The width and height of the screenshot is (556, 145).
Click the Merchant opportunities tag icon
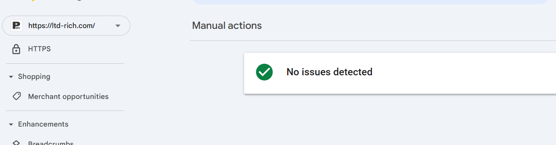(16, 97)
